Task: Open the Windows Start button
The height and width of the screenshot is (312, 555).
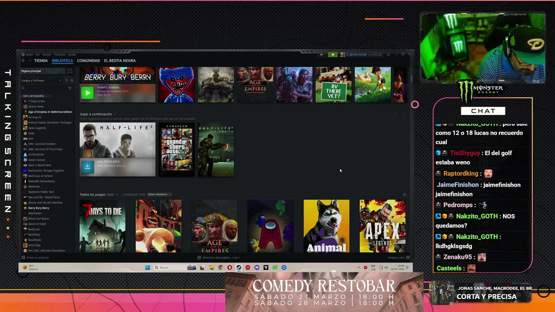Action: [x=147, y=267]
